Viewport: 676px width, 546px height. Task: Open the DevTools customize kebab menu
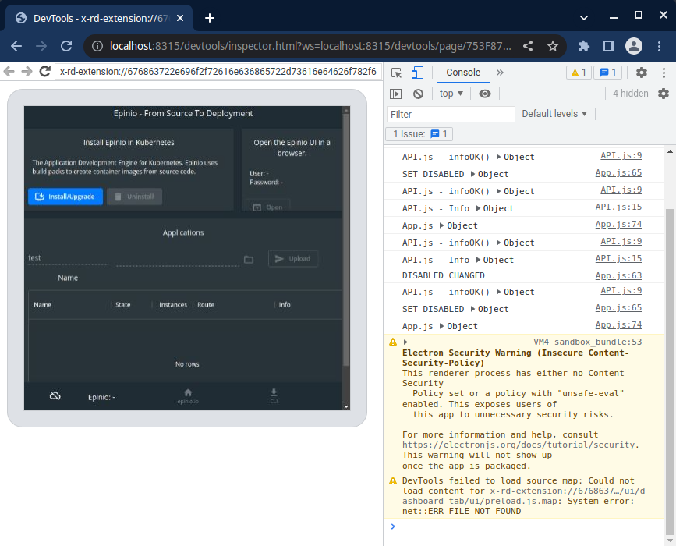pos(664,73)
